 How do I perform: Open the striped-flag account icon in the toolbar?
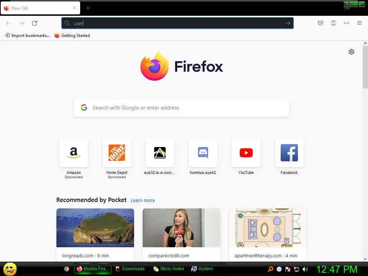[333, 23]
